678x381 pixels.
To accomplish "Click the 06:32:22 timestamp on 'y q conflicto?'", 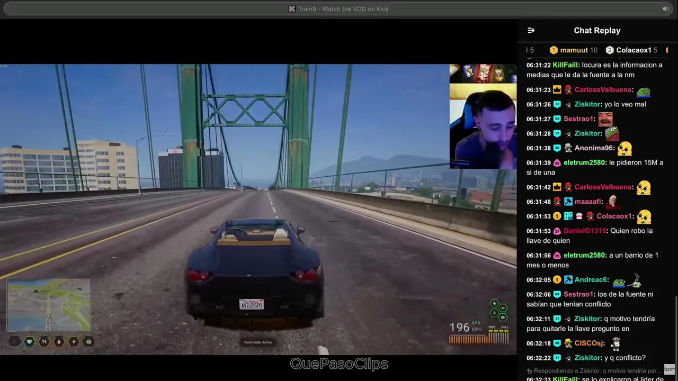I will click(x=539, y=358).
